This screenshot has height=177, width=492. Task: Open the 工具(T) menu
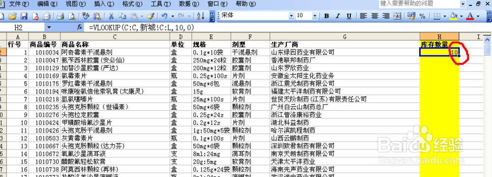click(x=161, y=4)
